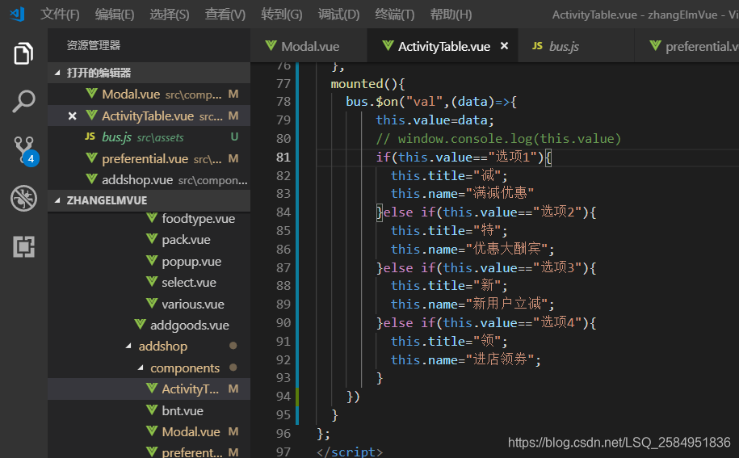Place cursor on line number 81
Image resolution: width=739 pixels, height=458 pixels.
283,158
